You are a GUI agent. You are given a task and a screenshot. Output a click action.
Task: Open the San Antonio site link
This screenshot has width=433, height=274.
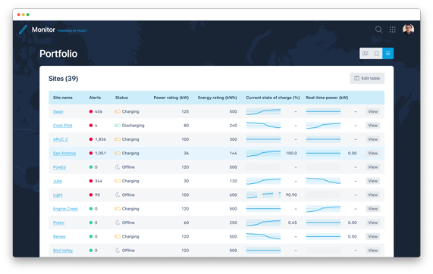(x=64, y=153)
